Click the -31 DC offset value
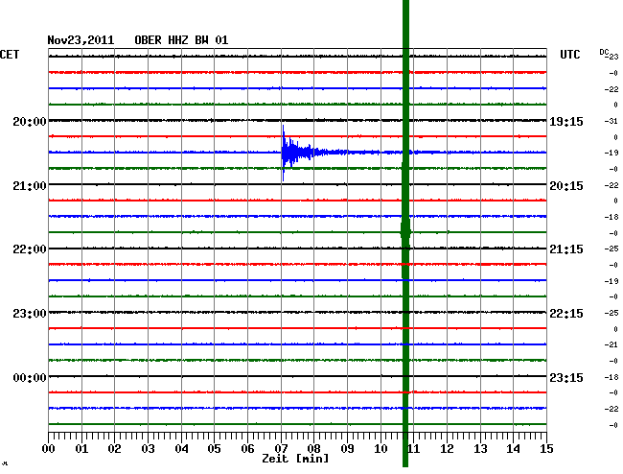623x474 pixels. point(611,121)
